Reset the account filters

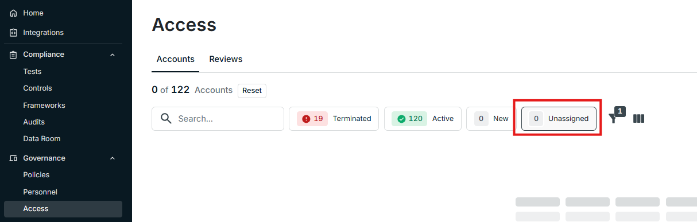click(x=252, y=91)
